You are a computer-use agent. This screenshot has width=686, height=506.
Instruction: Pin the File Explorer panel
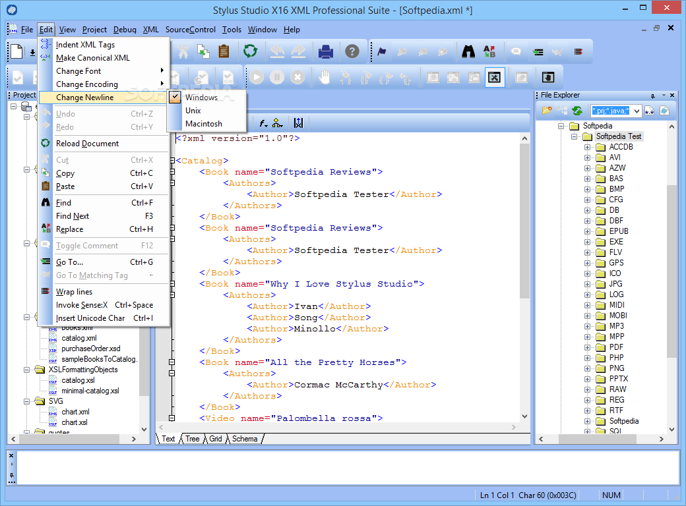653,96
